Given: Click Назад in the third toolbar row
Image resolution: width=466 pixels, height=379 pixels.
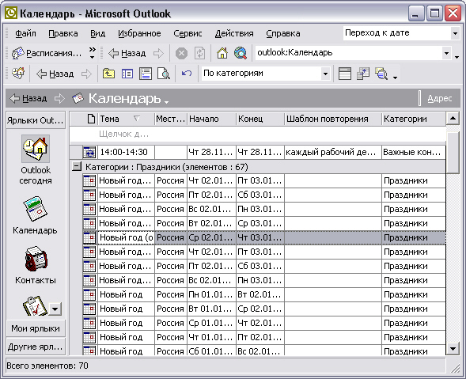Looking at the screenshot, I should point(55,74).
